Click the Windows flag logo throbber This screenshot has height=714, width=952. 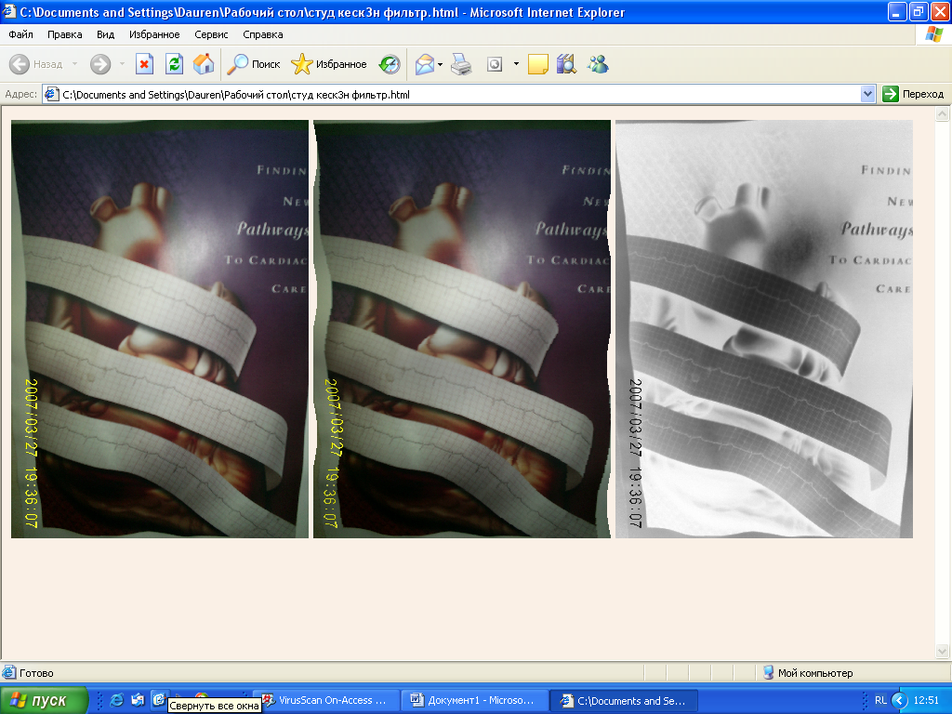933,34
